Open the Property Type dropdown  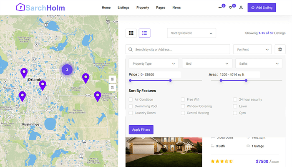tap(154, 63)
